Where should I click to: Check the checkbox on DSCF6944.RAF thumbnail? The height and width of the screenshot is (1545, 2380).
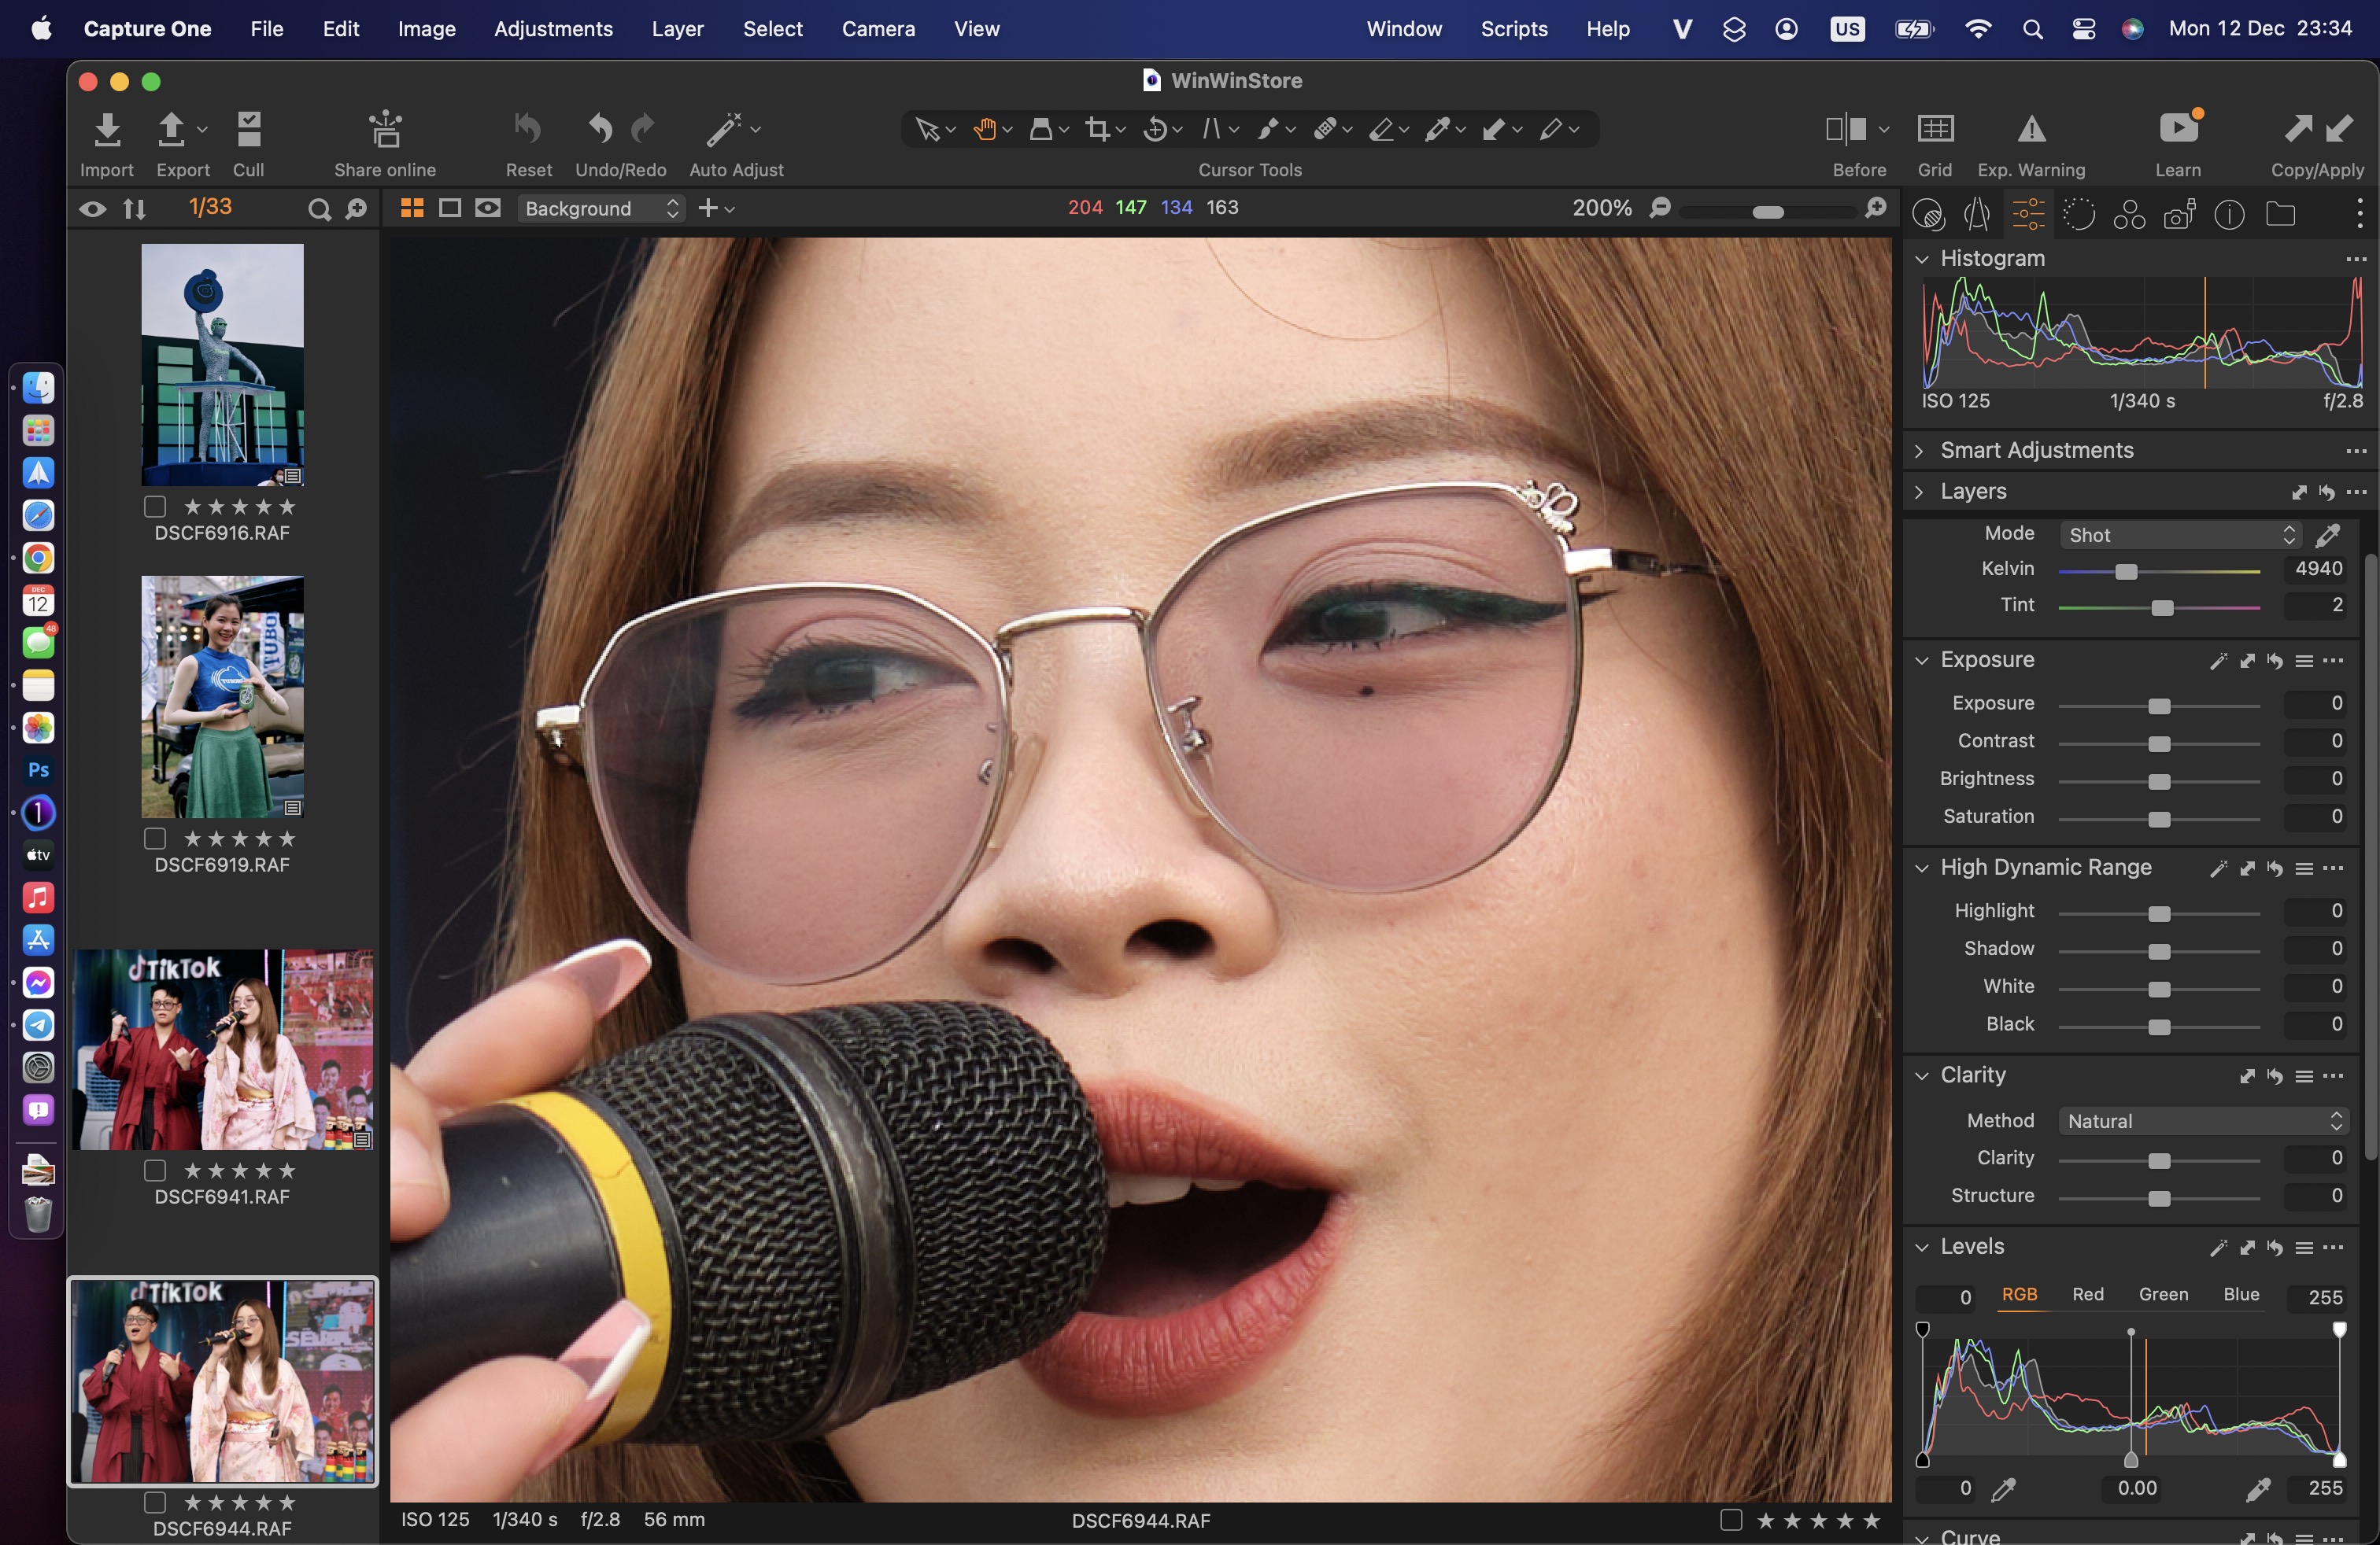[153, 1502]
